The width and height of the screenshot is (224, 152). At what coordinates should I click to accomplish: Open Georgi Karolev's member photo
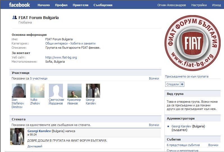[x=93, y=91]
